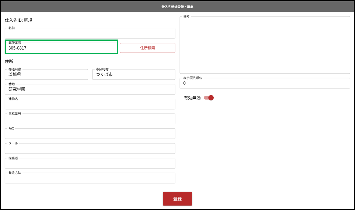Click the 仕入先ID: 新規 text

click(x=18, y=20)
